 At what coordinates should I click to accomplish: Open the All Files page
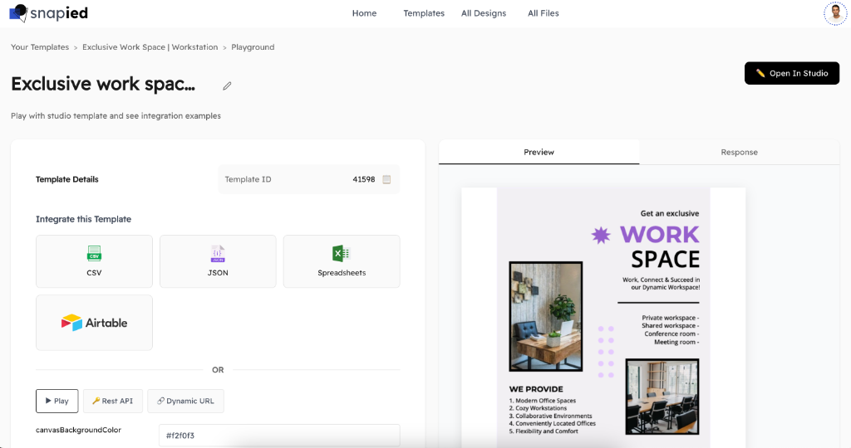coord(544,13)
